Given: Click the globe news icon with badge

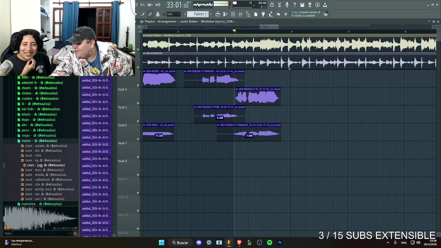Looking at the screenshot, I should [326, 14].
